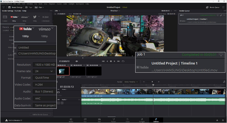Expand the YouTube preset resolution chevron
Screen dimensions: 227x123
[18, 17]
